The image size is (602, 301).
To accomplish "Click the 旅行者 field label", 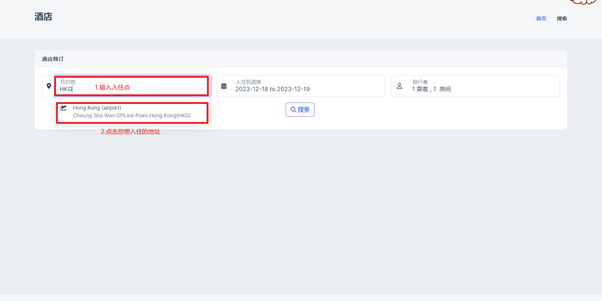I will coord(420,82).
